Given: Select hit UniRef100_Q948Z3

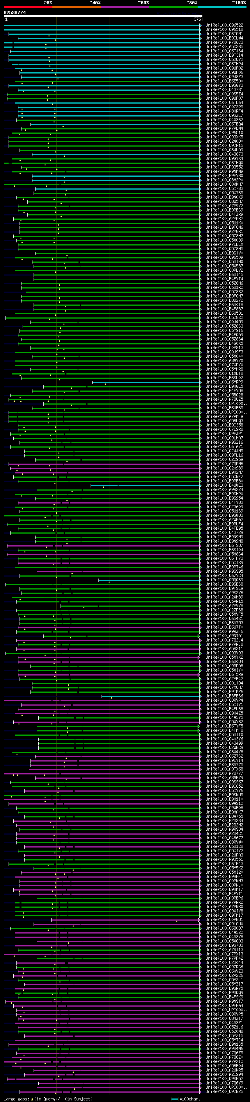Looking at the screenshot, I should pos(224,77).
